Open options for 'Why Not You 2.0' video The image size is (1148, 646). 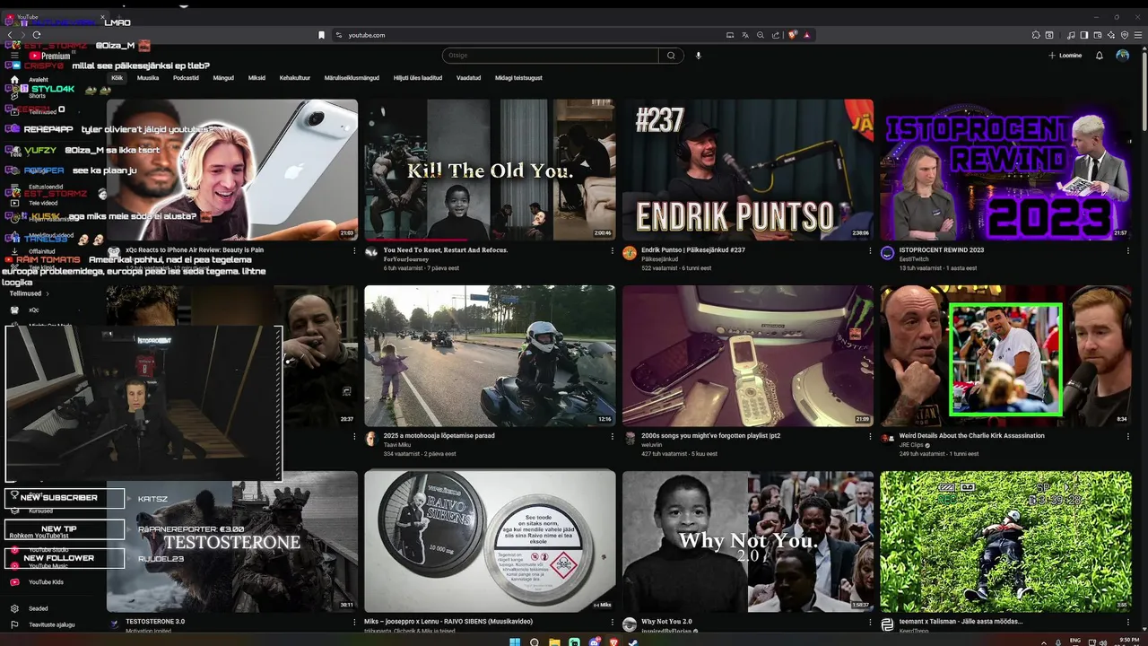tap(870, 622)
